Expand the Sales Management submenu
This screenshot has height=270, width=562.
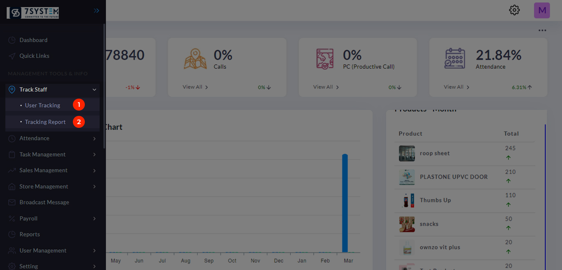[94, 171]
